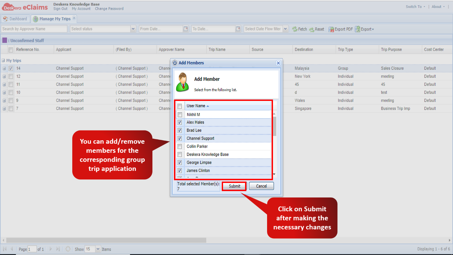Viewport: 453px width, 255px height.
Task: Submit the selected members
Action: point(235,186)
